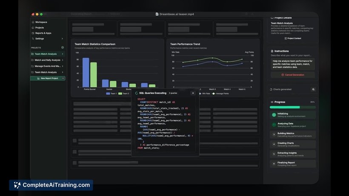Click the Instructions document icon
This screenshot has width=349, height=196.
tap(272, 51)
